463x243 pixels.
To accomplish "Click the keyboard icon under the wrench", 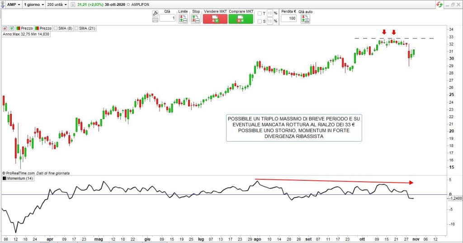I will (x=155, y=20).
